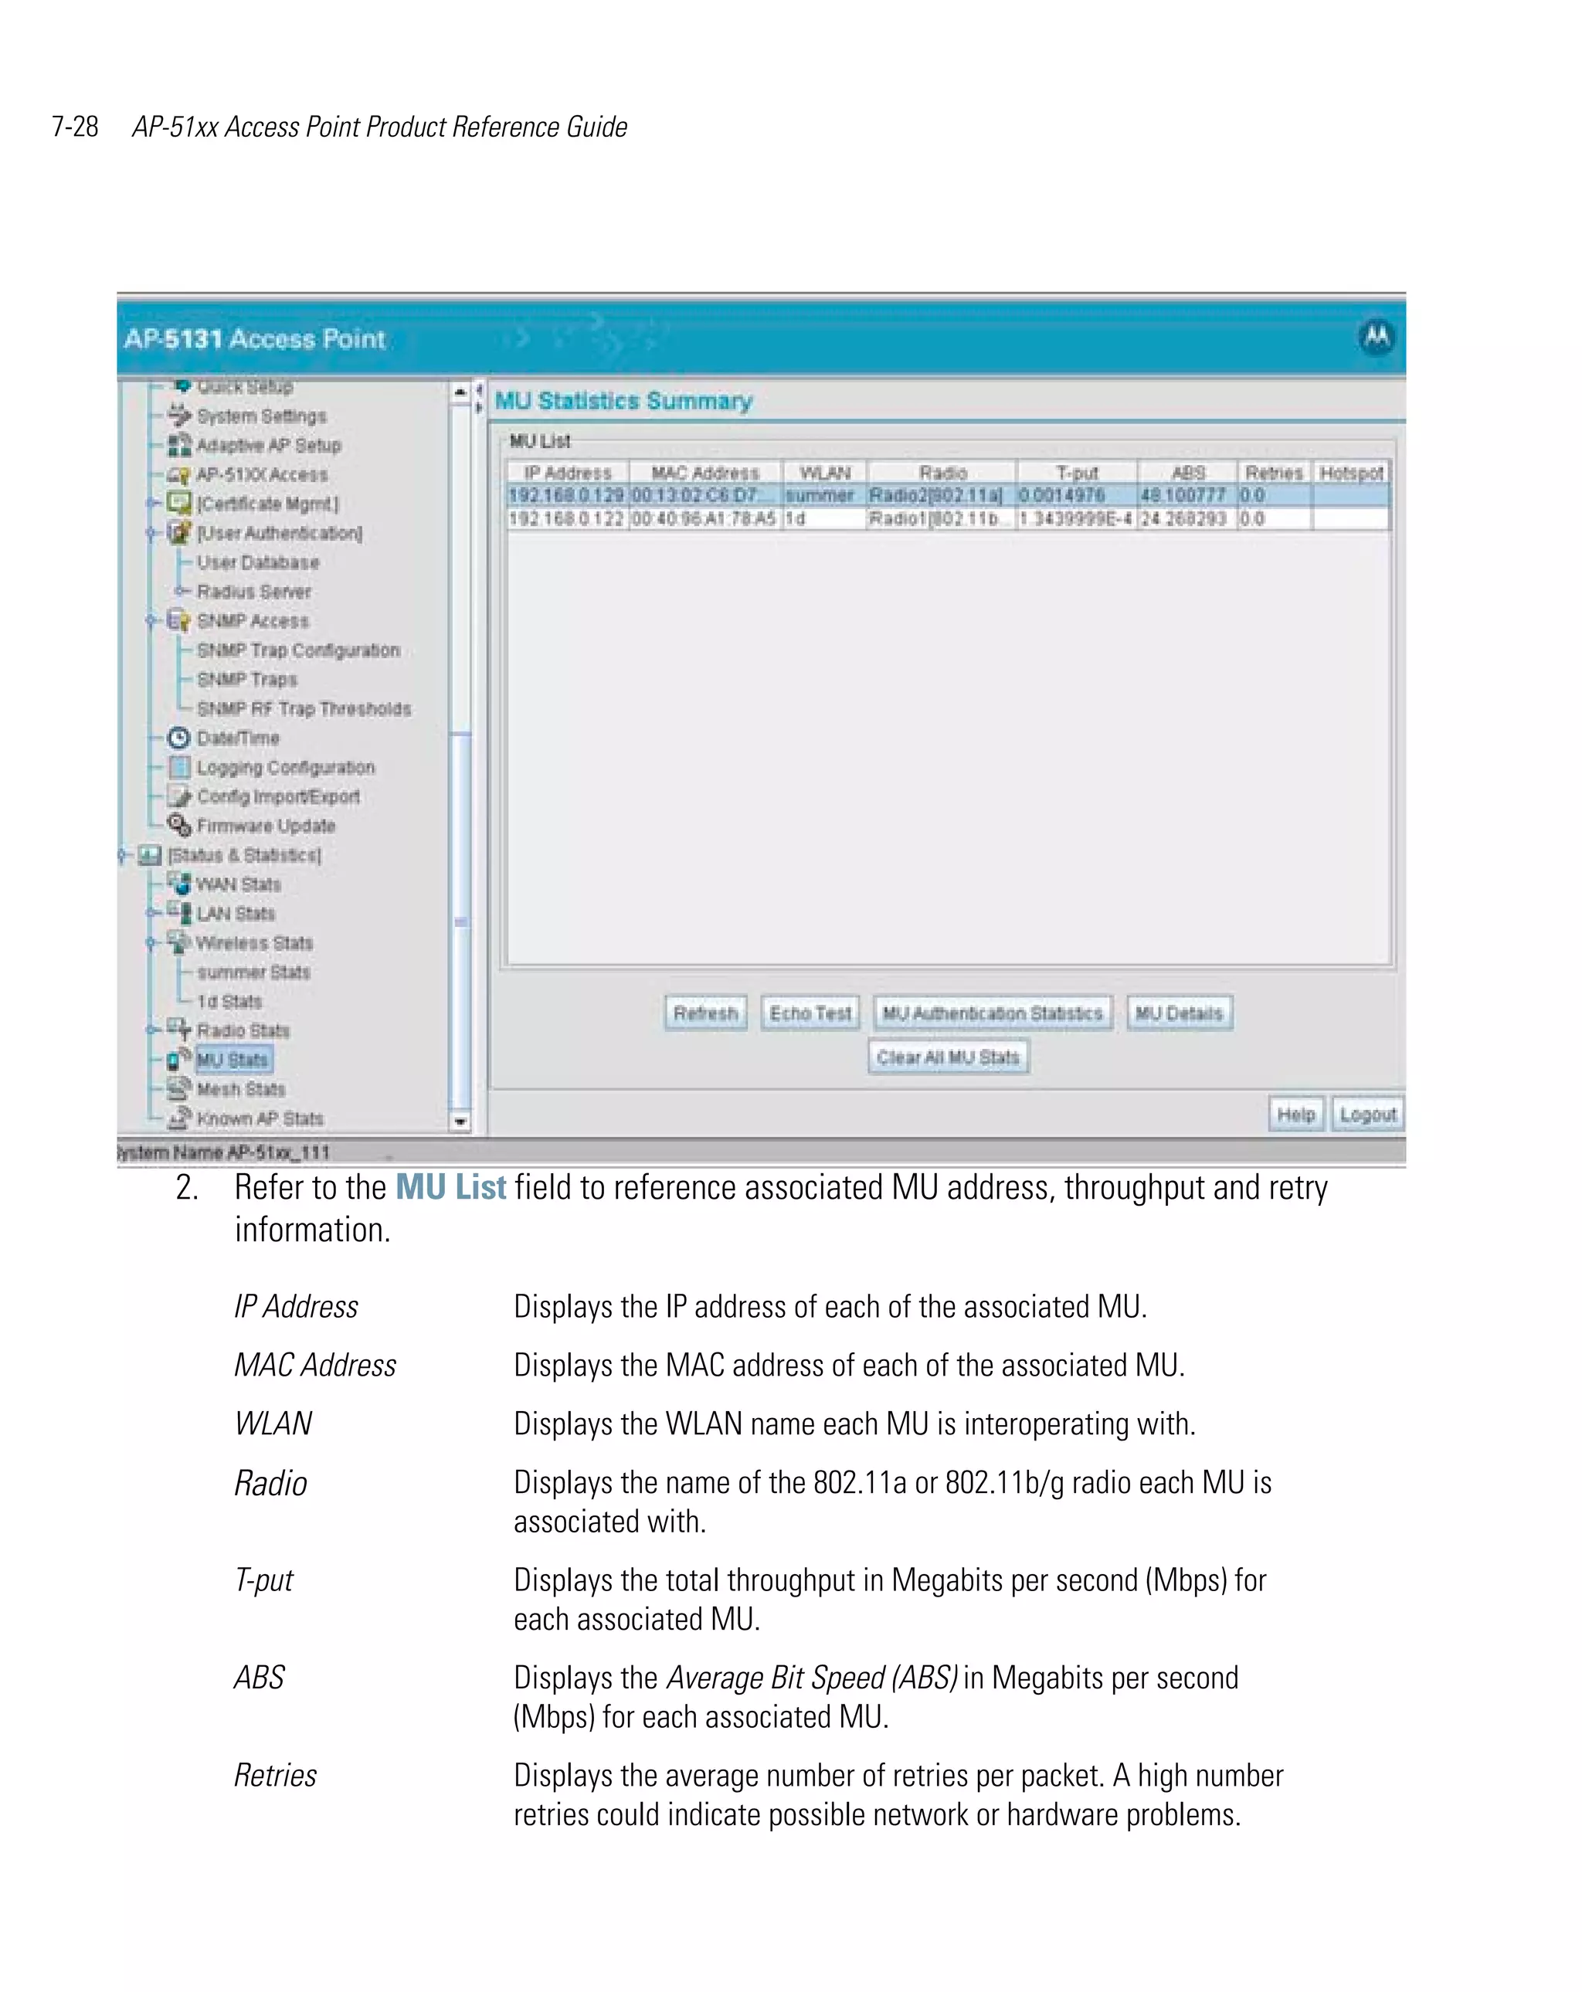Click the ABS value 24.268293
The width and height of the screenshot is (1582, 1992).
(1187, 518)
